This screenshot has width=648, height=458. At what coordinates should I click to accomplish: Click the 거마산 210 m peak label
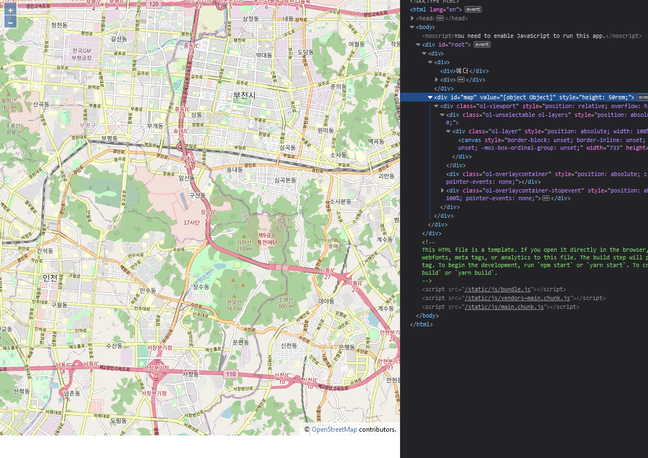click(244, 245)
